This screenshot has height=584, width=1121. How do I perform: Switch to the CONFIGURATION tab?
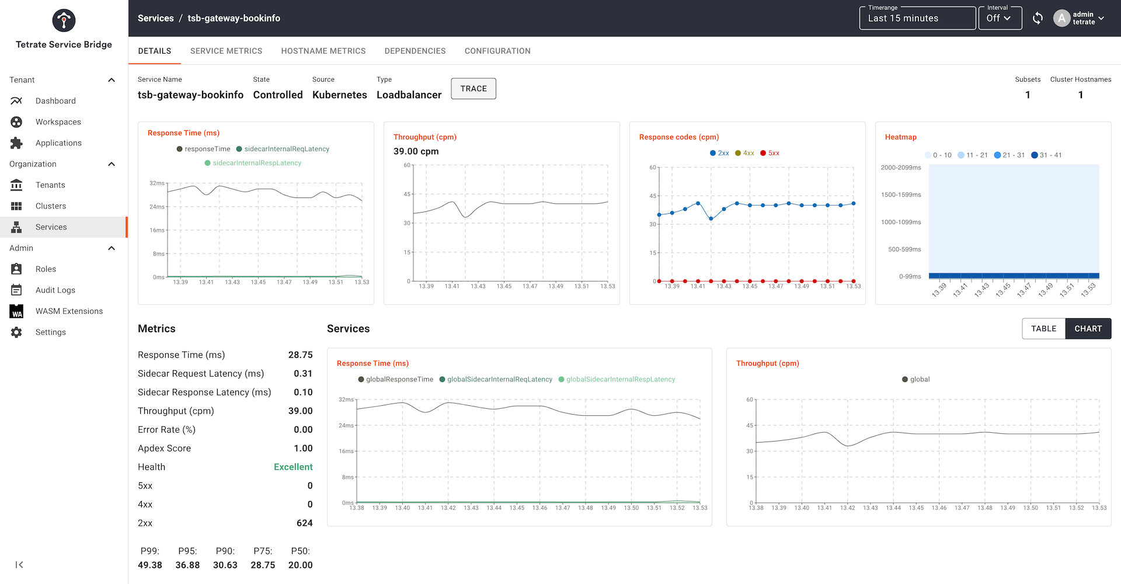497,51
